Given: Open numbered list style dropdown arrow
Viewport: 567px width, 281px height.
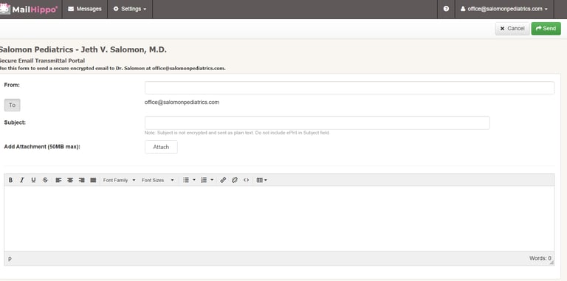Looking at the screenshot, I should pyautogui.click(x=212, y=180).
